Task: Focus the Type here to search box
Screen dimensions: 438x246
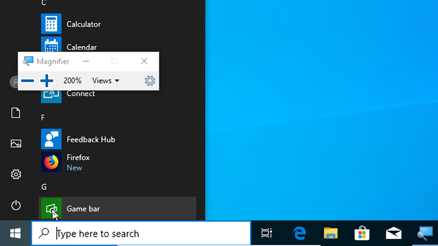Action: click(x=141, y=234)
